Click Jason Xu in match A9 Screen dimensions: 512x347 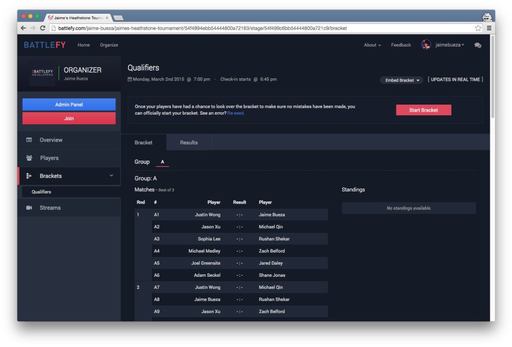pyautogui.click(x=211, y=311)
